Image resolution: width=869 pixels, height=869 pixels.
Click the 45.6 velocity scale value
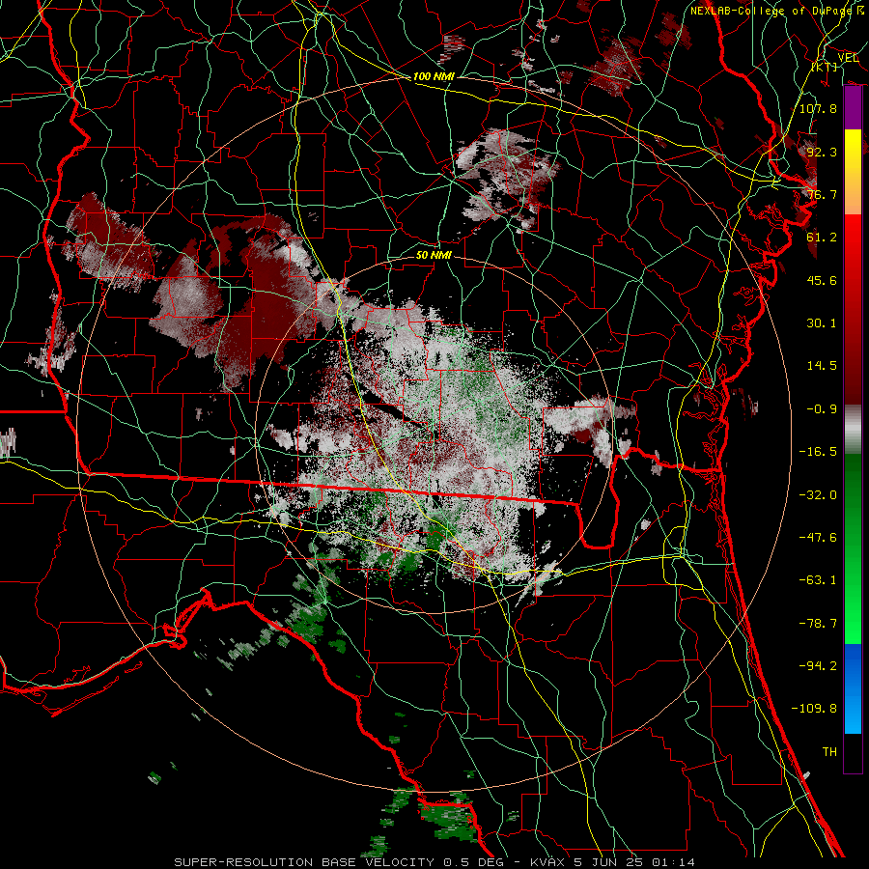(822, 280)
